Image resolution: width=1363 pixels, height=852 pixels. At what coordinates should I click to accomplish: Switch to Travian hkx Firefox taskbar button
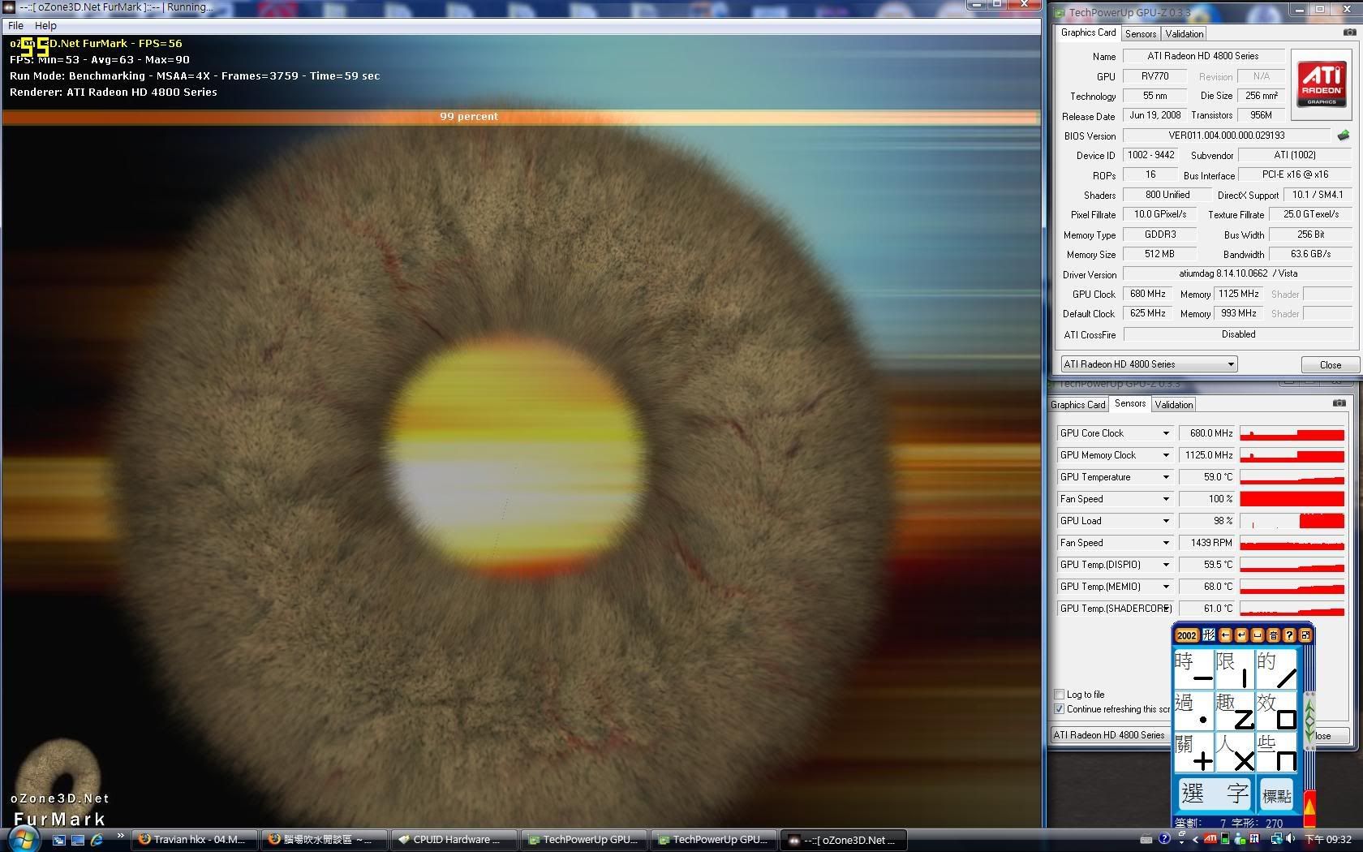[x=194, y=840]
